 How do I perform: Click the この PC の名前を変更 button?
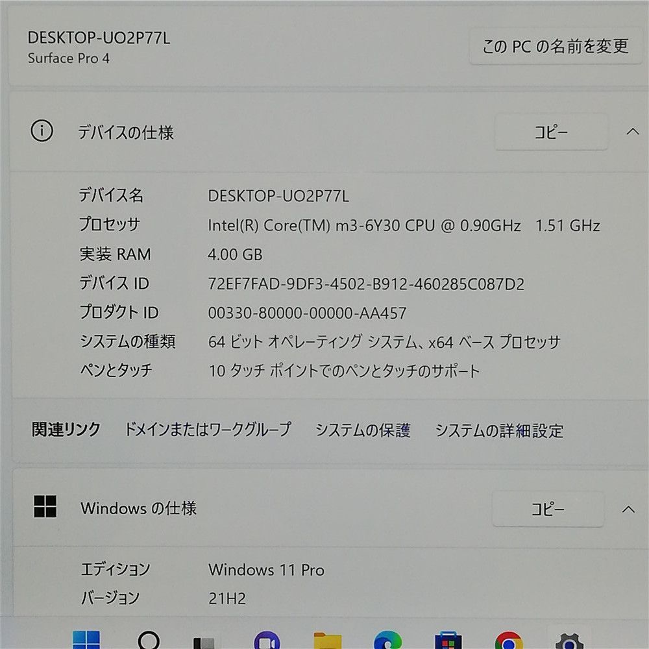click(556, 46)
